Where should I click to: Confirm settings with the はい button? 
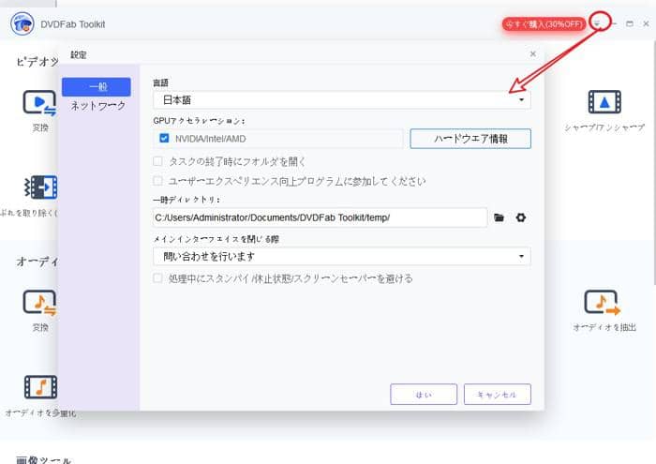click(x=424, y=394)
